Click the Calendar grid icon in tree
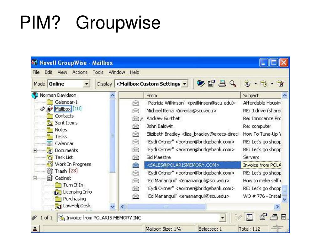 [50, 143]
